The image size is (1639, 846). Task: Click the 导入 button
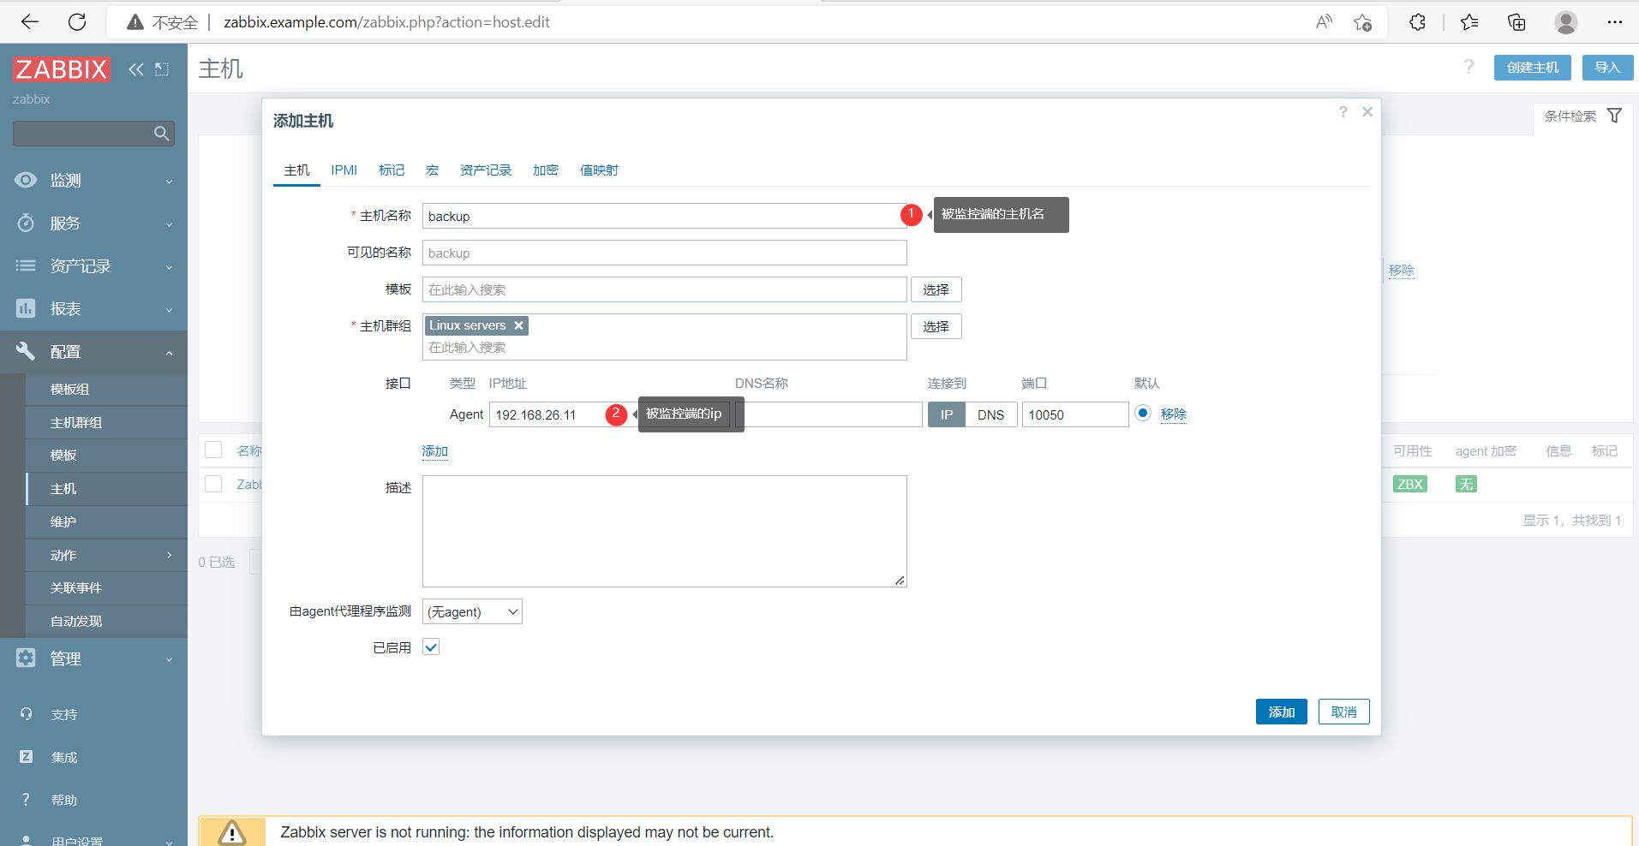[1608, 68]
